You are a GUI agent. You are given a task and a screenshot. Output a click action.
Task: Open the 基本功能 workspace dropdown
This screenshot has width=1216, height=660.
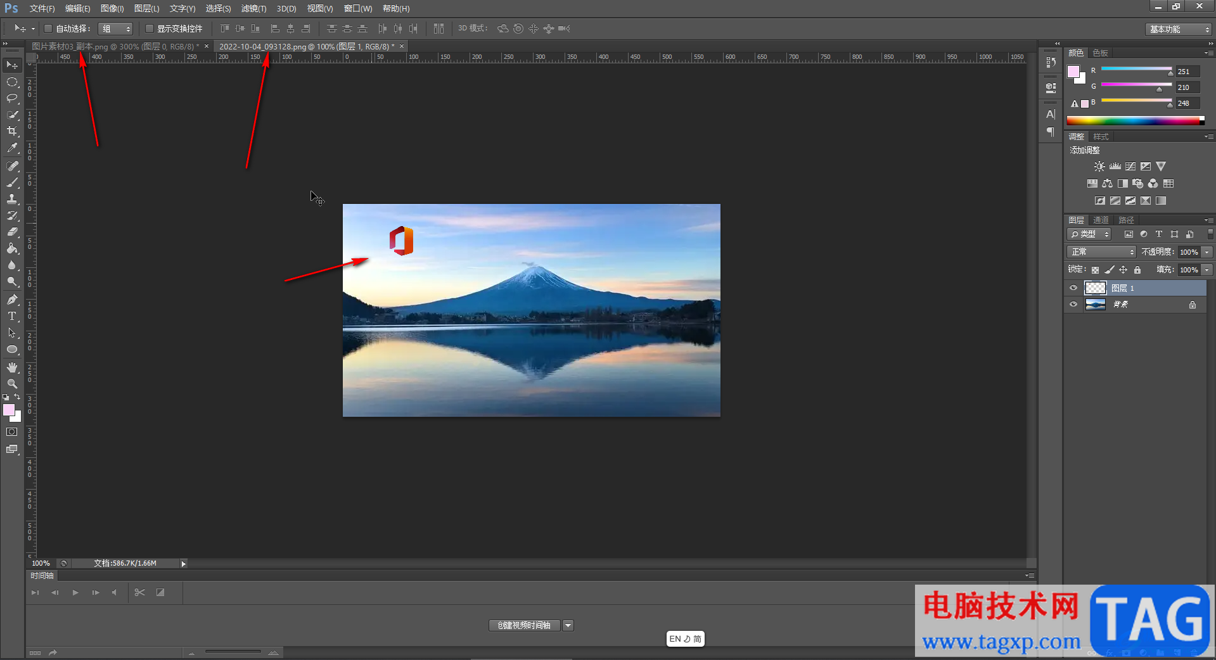(x=1179, y=29)
